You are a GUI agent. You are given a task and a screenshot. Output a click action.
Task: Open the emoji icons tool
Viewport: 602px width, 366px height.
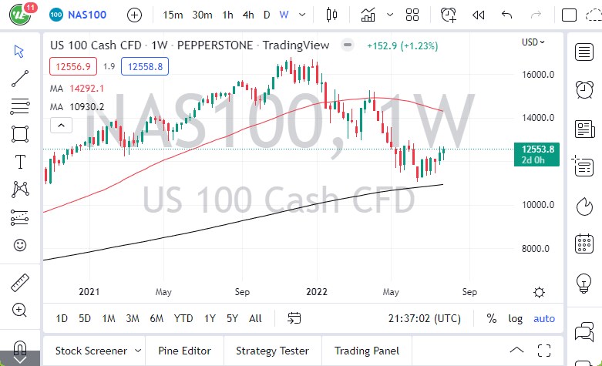20,245
